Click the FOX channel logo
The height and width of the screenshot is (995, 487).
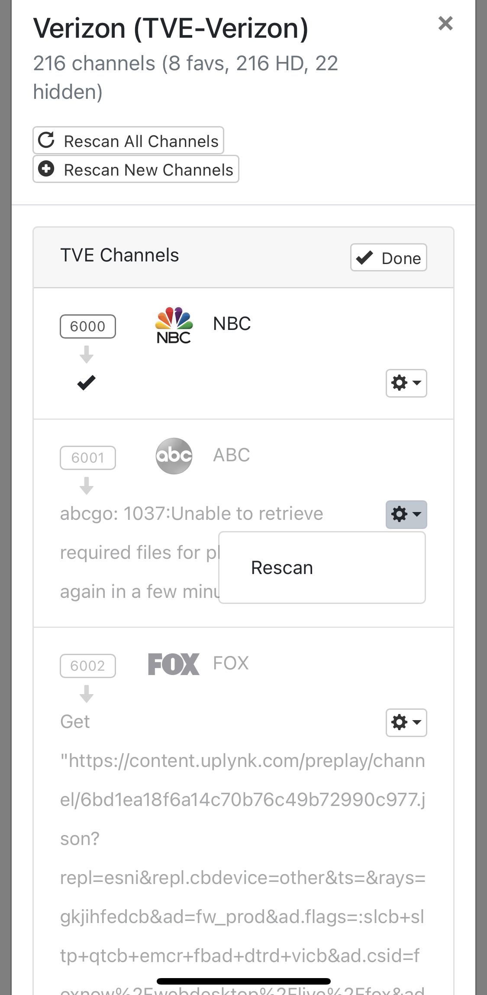(x=174, y=664)
